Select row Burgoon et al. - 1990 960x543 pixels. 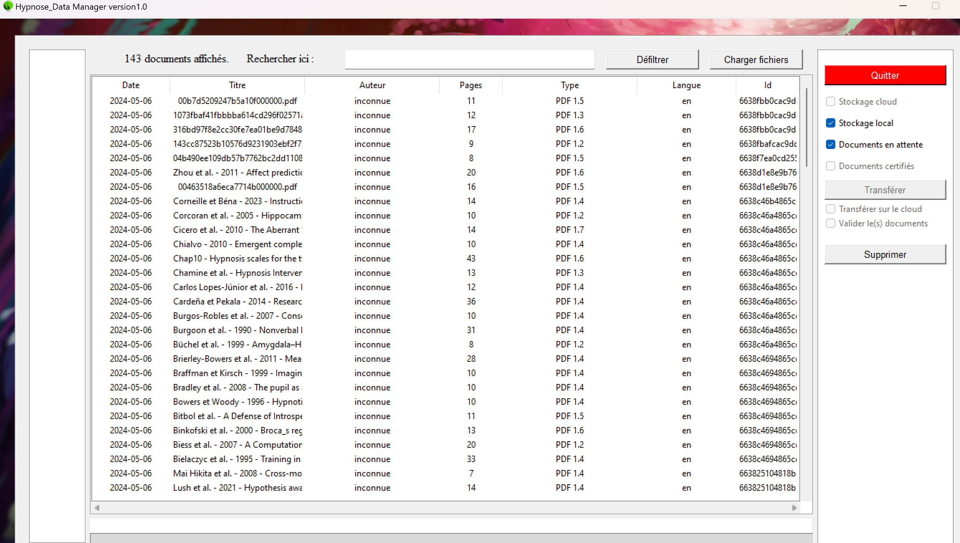tap(446, 330)
